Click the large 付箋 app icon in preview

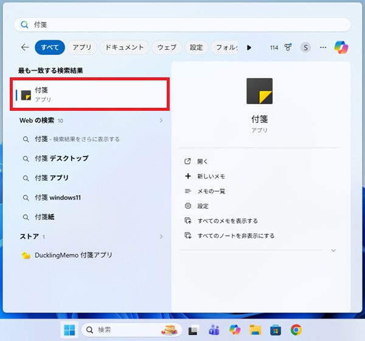[x=259, y=91]
